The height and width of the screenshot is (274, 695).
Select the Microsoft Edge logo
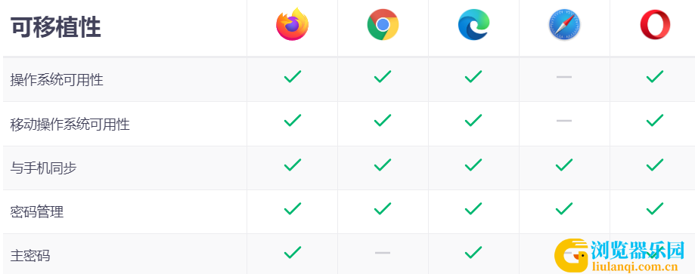point(473,25)
